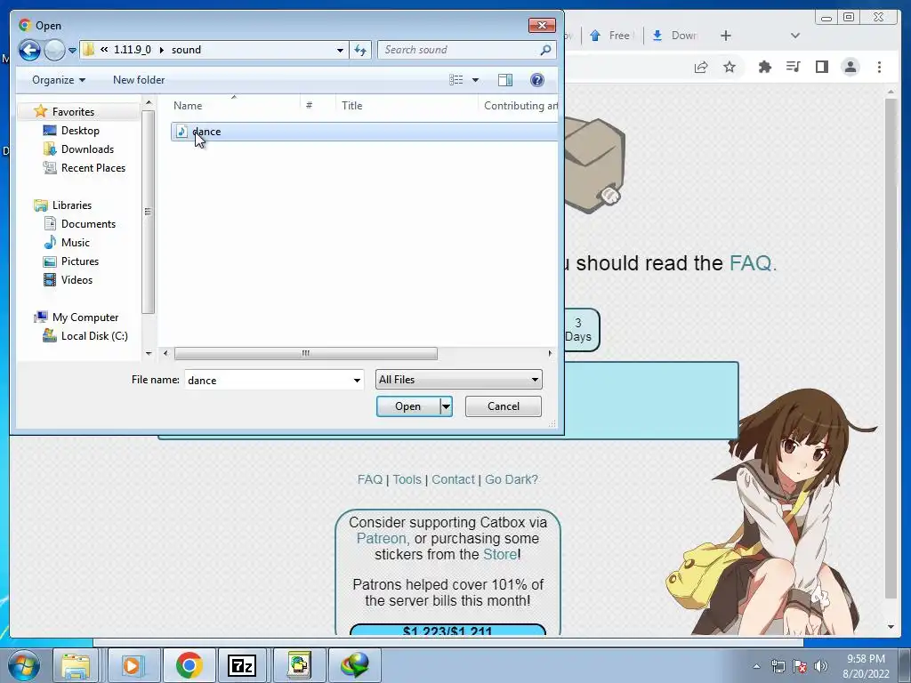Open a new Chrome tab

coord(725,36)
